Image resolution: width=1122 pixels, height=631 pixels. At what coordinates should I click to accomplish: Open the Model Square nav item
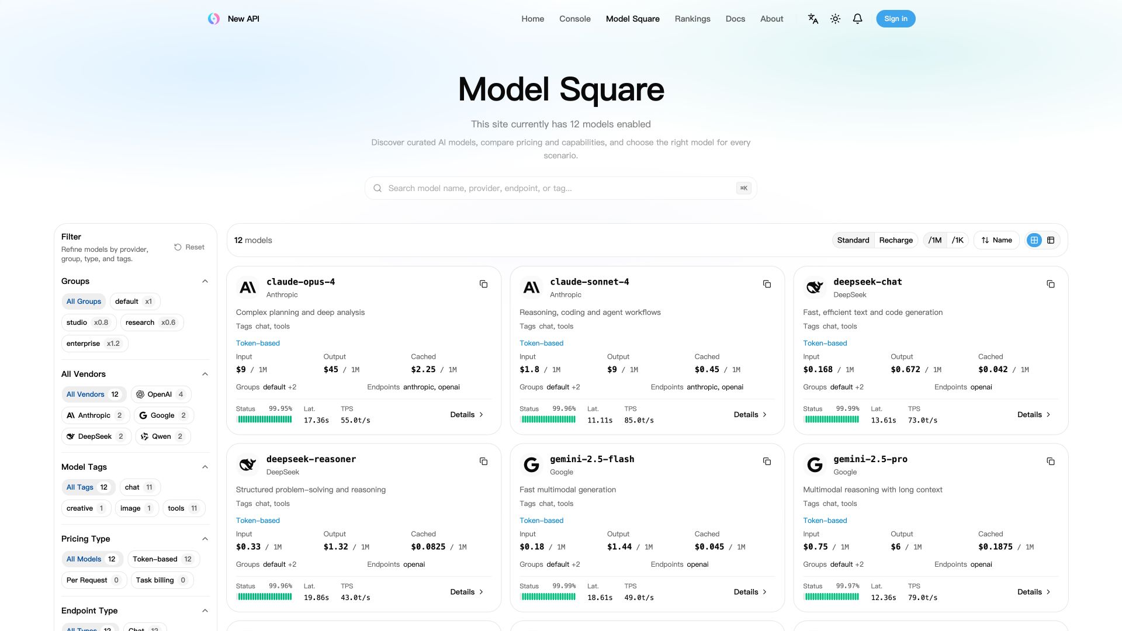(x=632, y=19)
